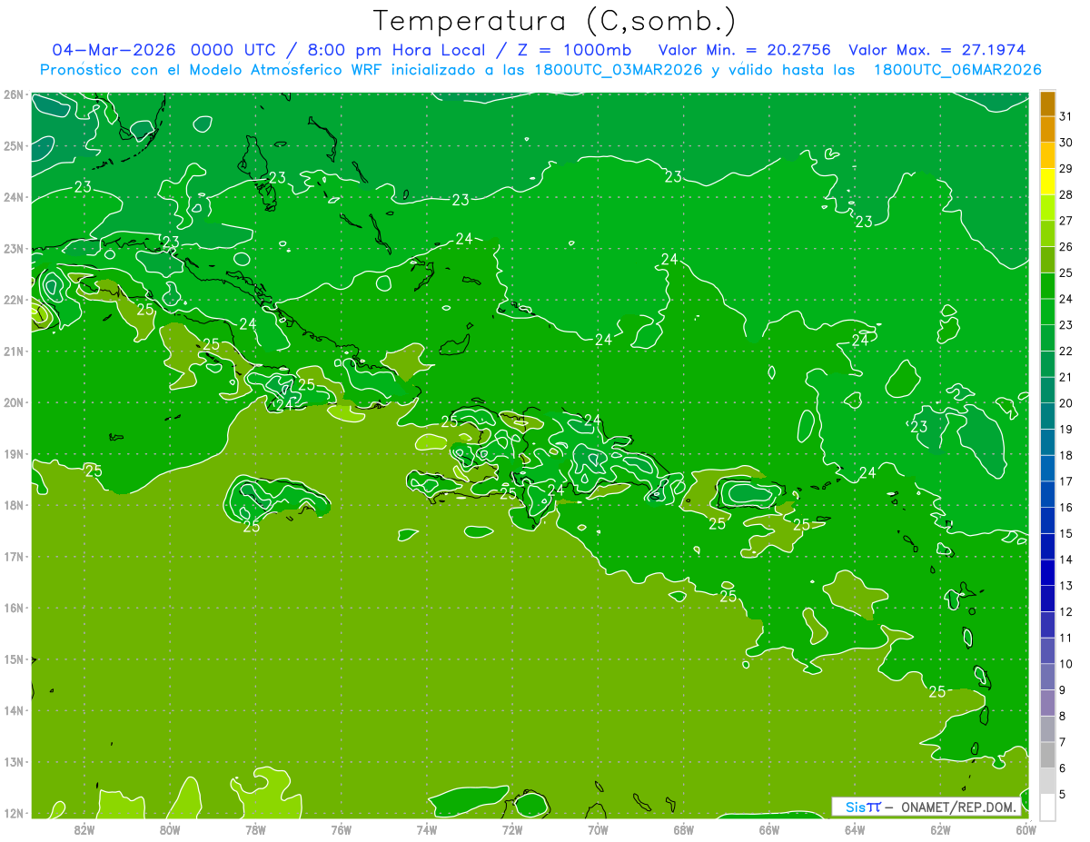Click the 68W longitude axis label
1090x842 pixels.
click(683, 829)
